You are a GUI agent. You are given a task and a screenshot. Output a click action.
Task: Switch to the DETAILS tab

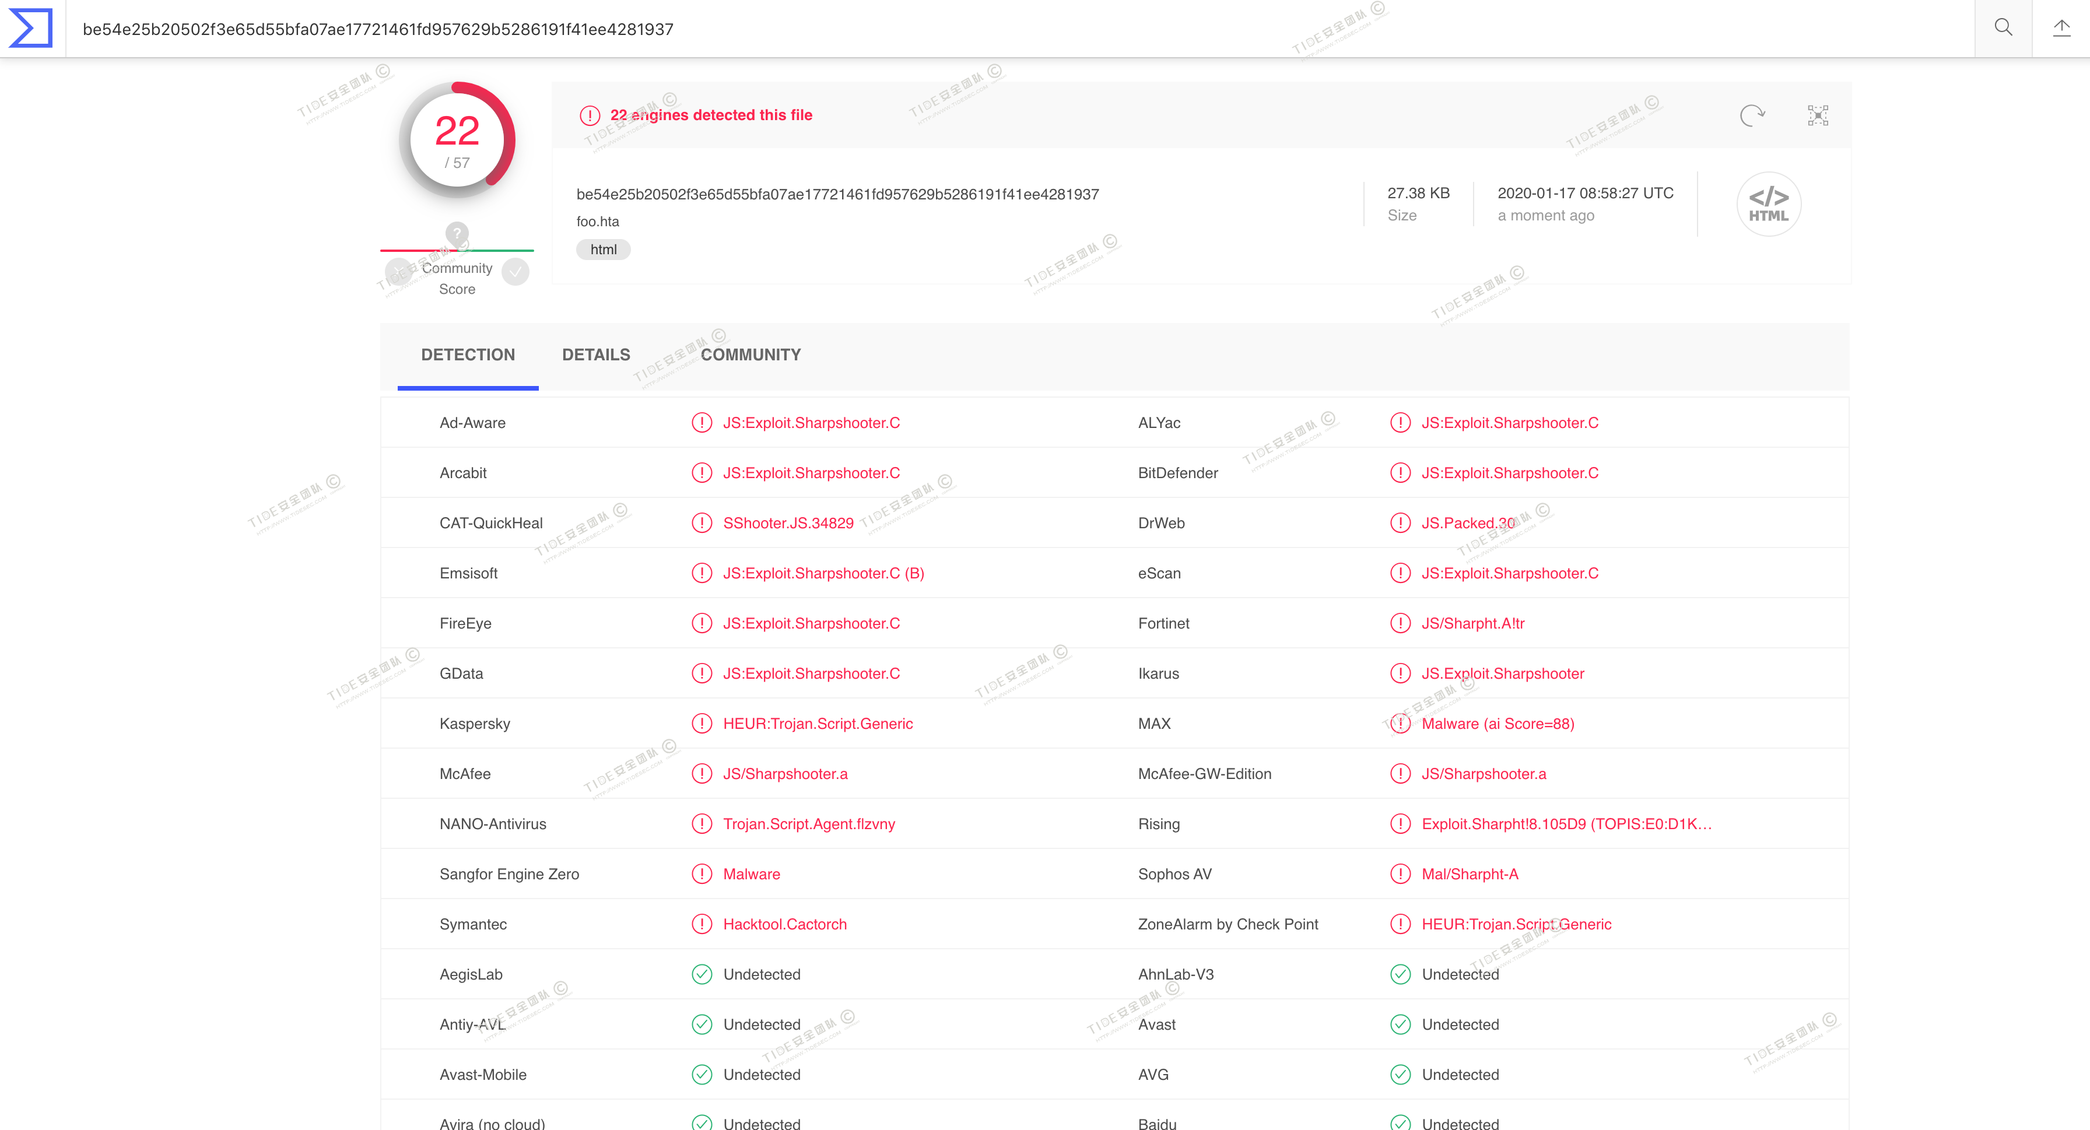595,355
